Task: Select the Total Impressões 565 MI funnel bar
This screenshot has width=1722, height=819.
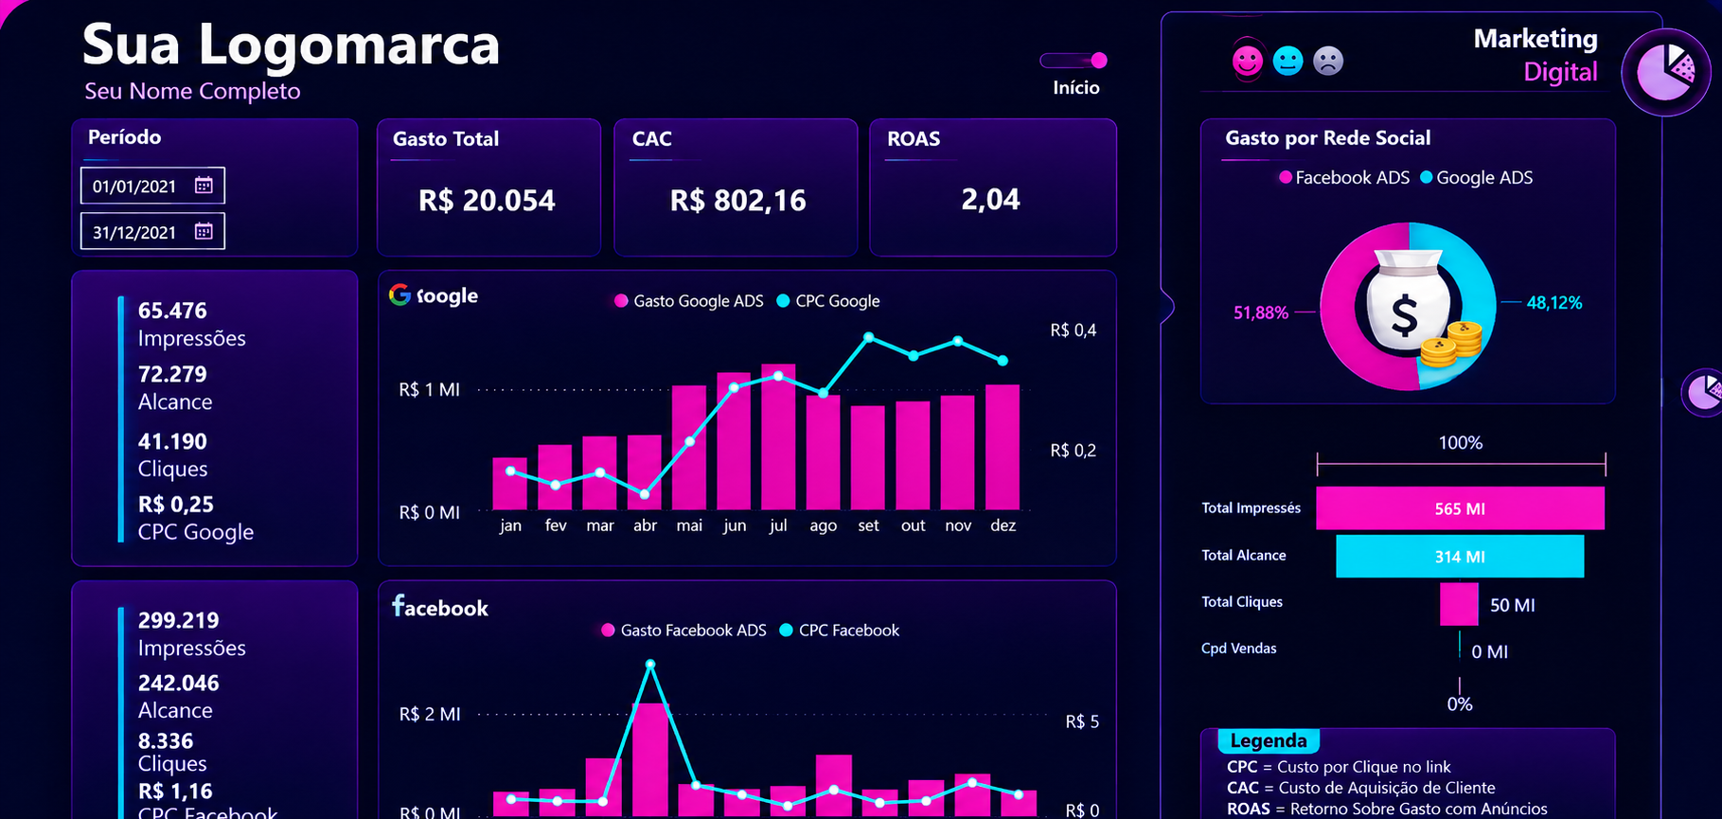Action: click(1460, 508)
